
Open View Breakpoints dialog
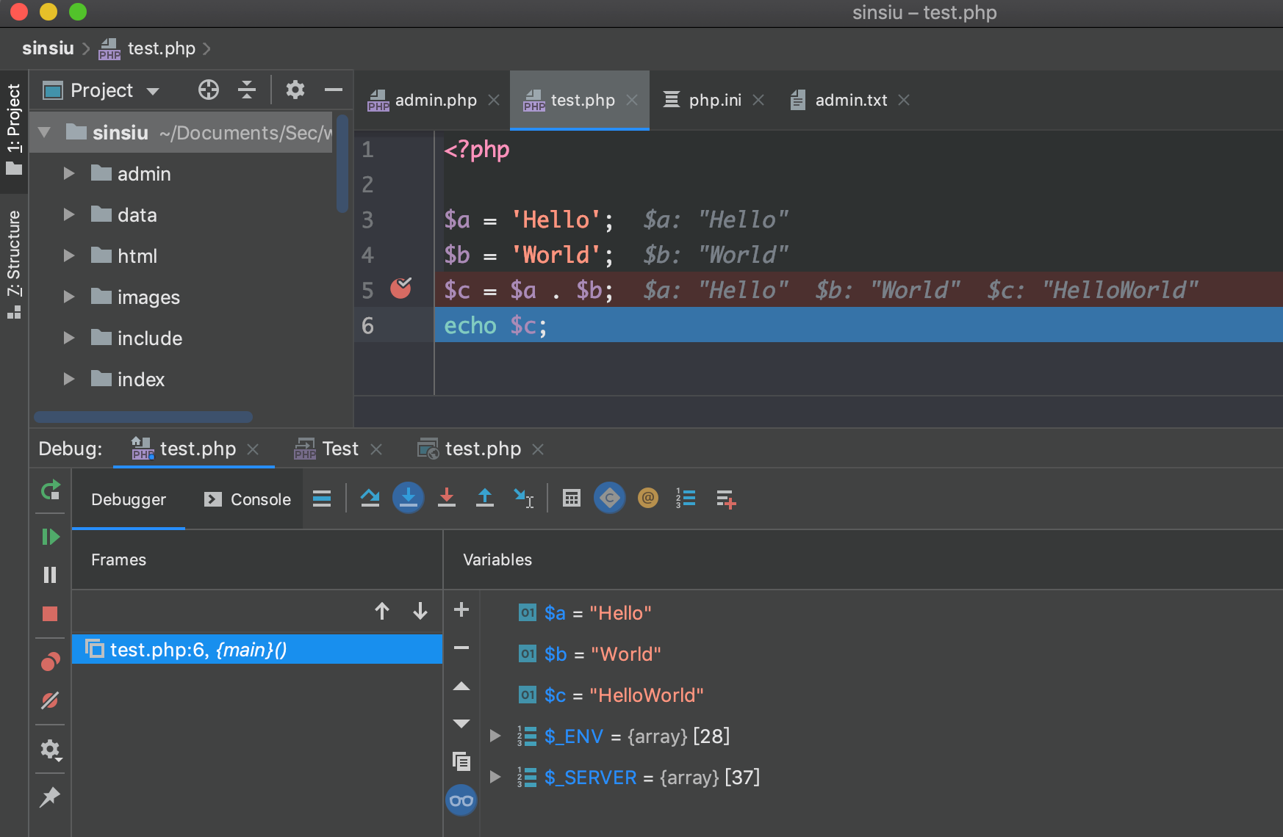tap(50, 662)
